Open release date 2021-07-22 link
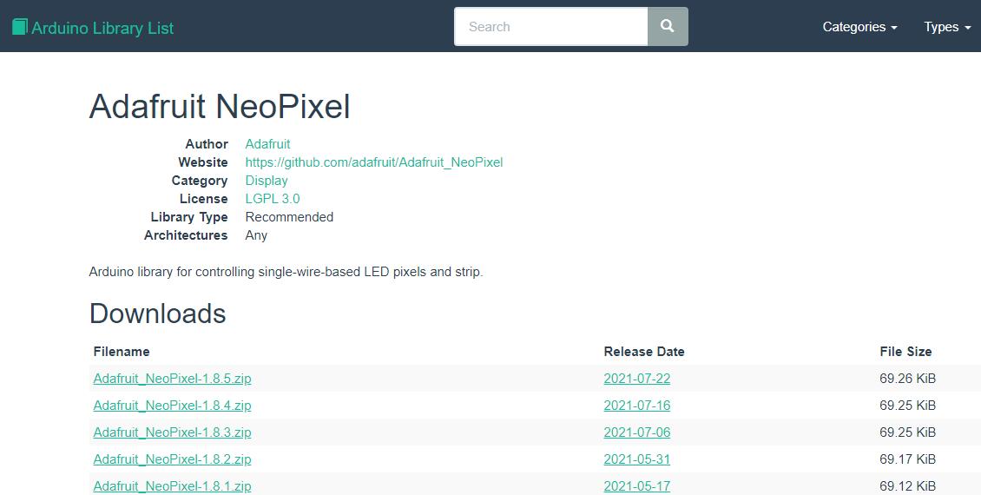Viewport: 981px width, 495px height. [637, 379]
